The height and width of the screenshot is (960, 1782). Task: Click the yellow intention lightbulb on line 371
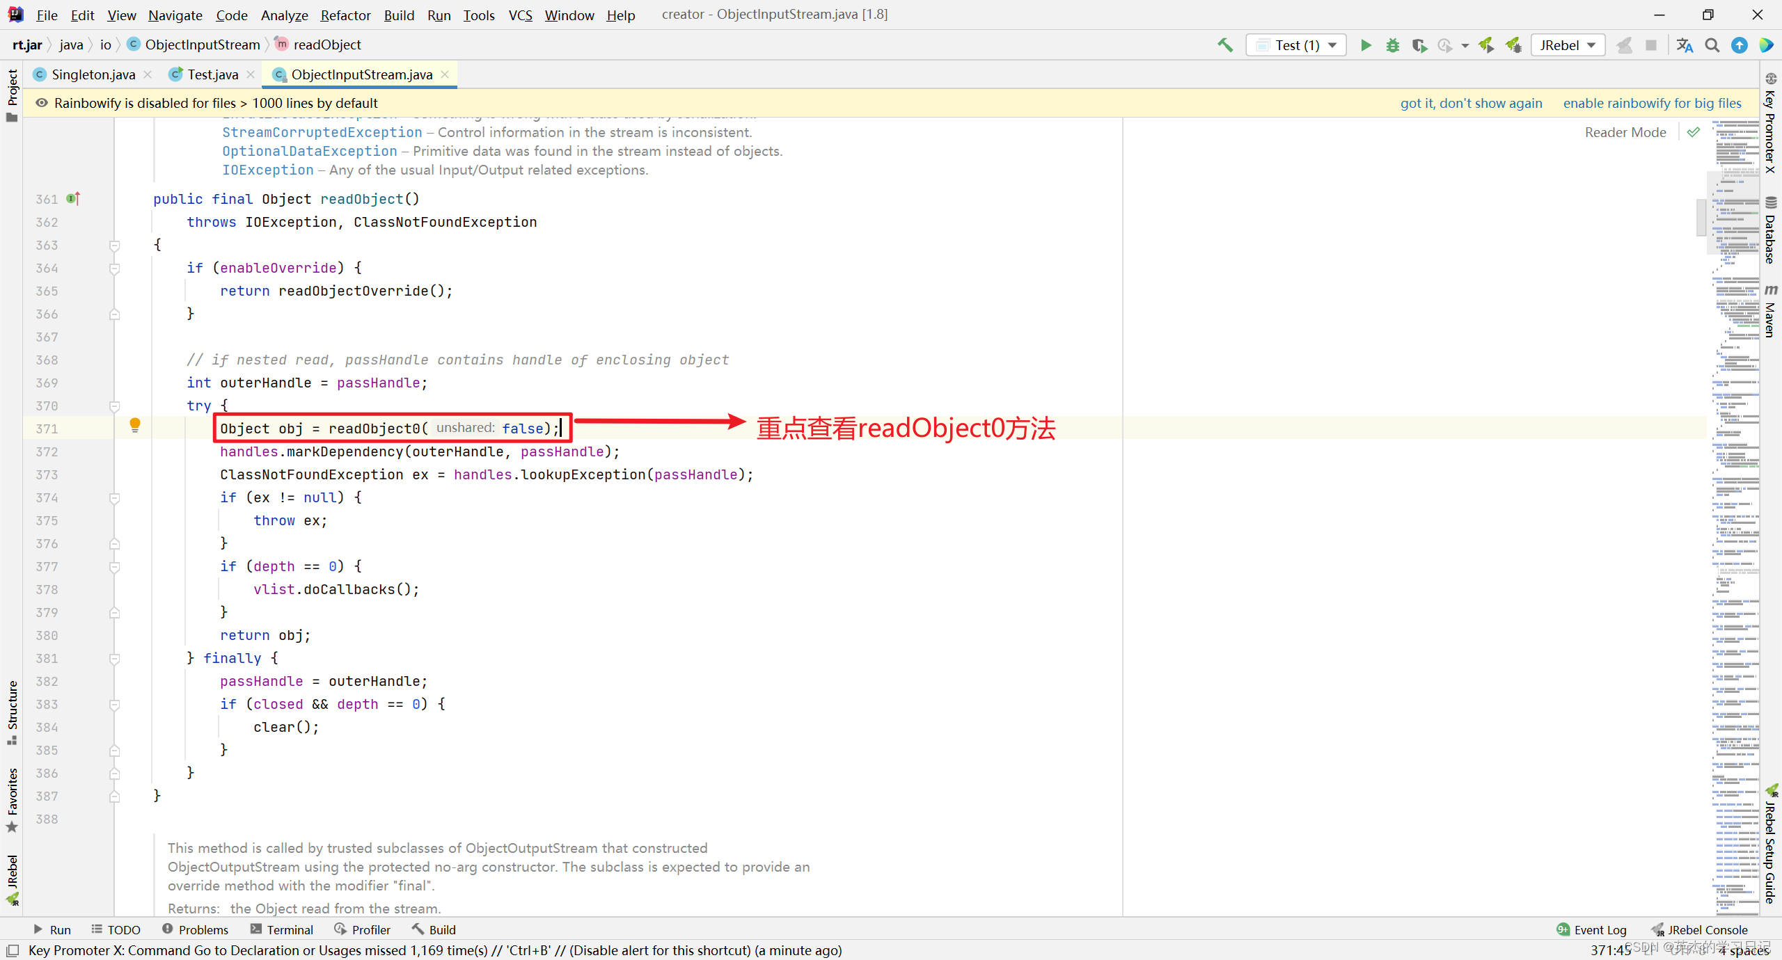135,424
